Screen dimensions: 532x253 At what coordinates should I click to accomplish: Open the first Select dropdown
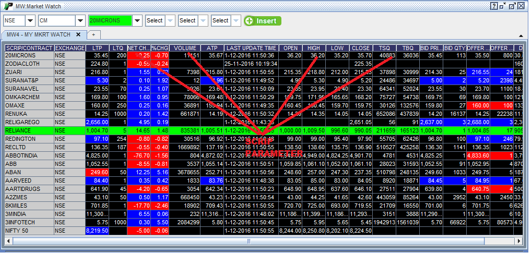170,20
